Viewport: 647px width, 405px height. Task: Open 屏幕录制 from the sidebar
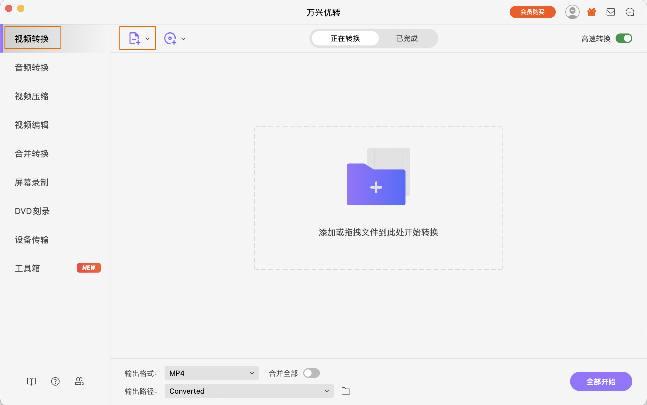(32, 182)
